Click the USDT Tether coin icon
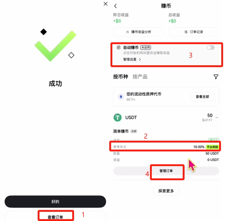 click(x=118, y=117)
